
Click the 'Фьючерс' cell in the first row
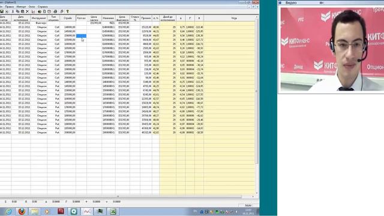coord(41,23)
